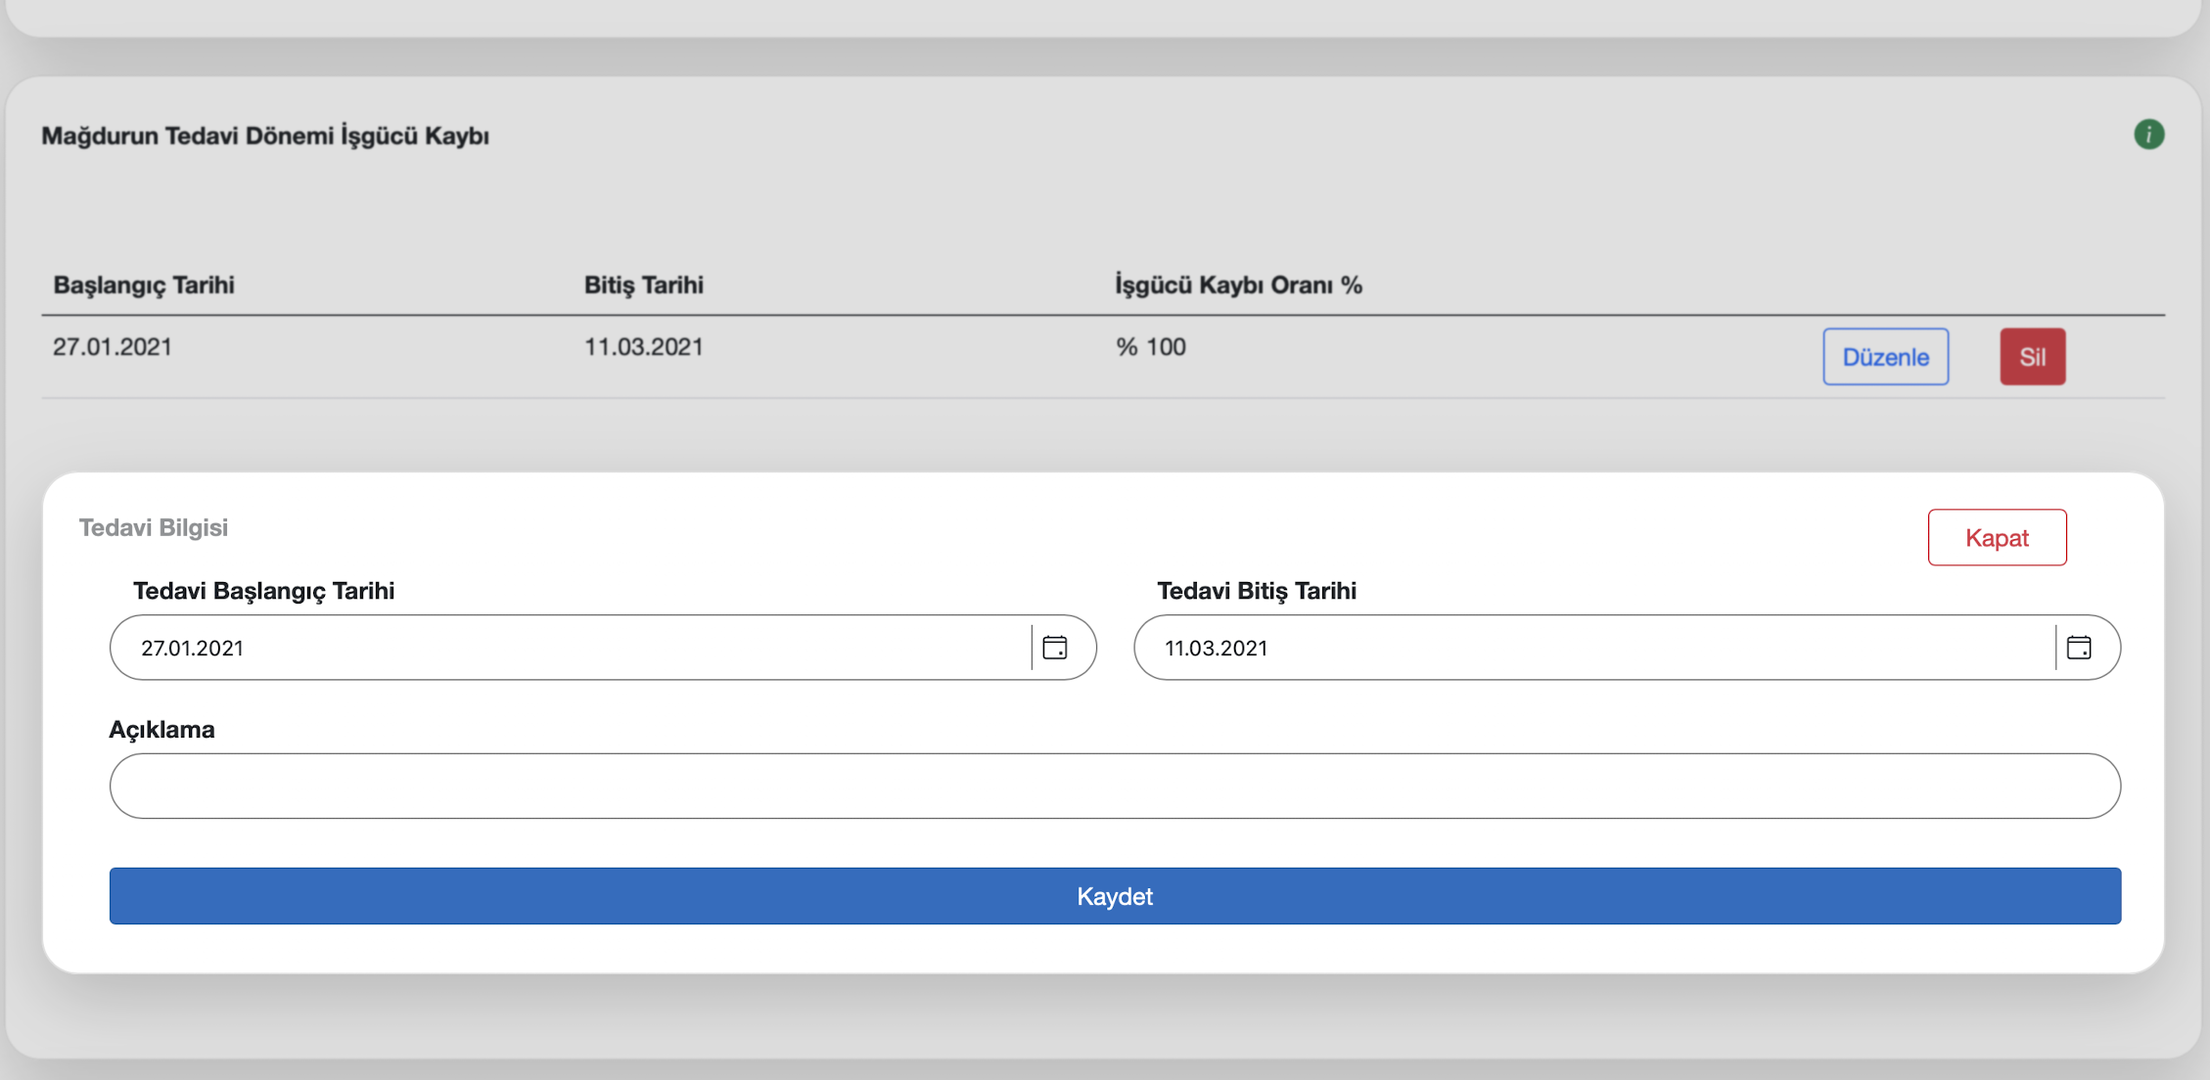This screenshot has height=1080, width=2210.
Task: Click the green info icon
Action: point(2148,134)
